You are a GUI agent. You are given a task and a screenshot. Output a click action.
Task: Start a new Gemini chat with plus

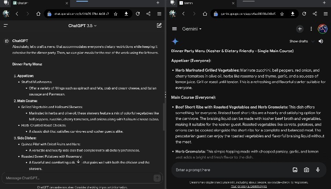tap(300, 29)
